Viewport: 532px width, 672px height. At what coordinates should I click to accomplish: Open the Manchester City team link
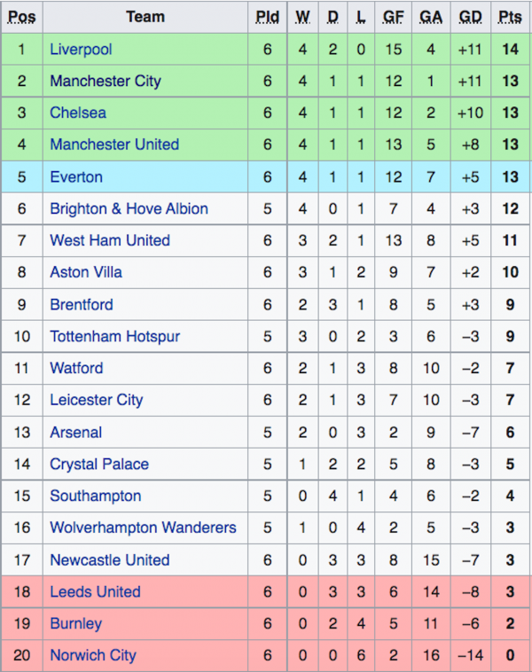(x=106, y=81)
